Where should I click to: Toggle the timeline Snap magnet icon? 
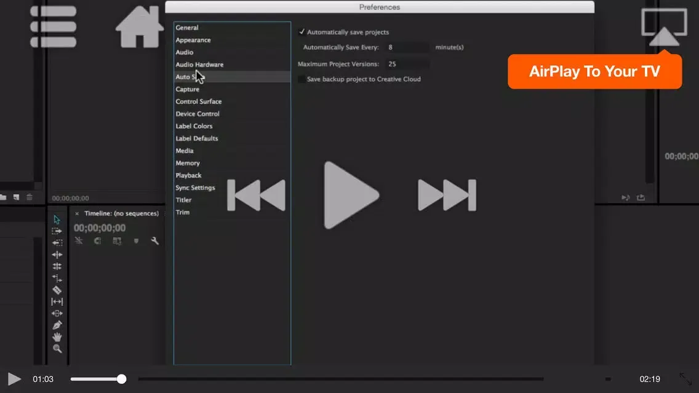pos(98,241)
